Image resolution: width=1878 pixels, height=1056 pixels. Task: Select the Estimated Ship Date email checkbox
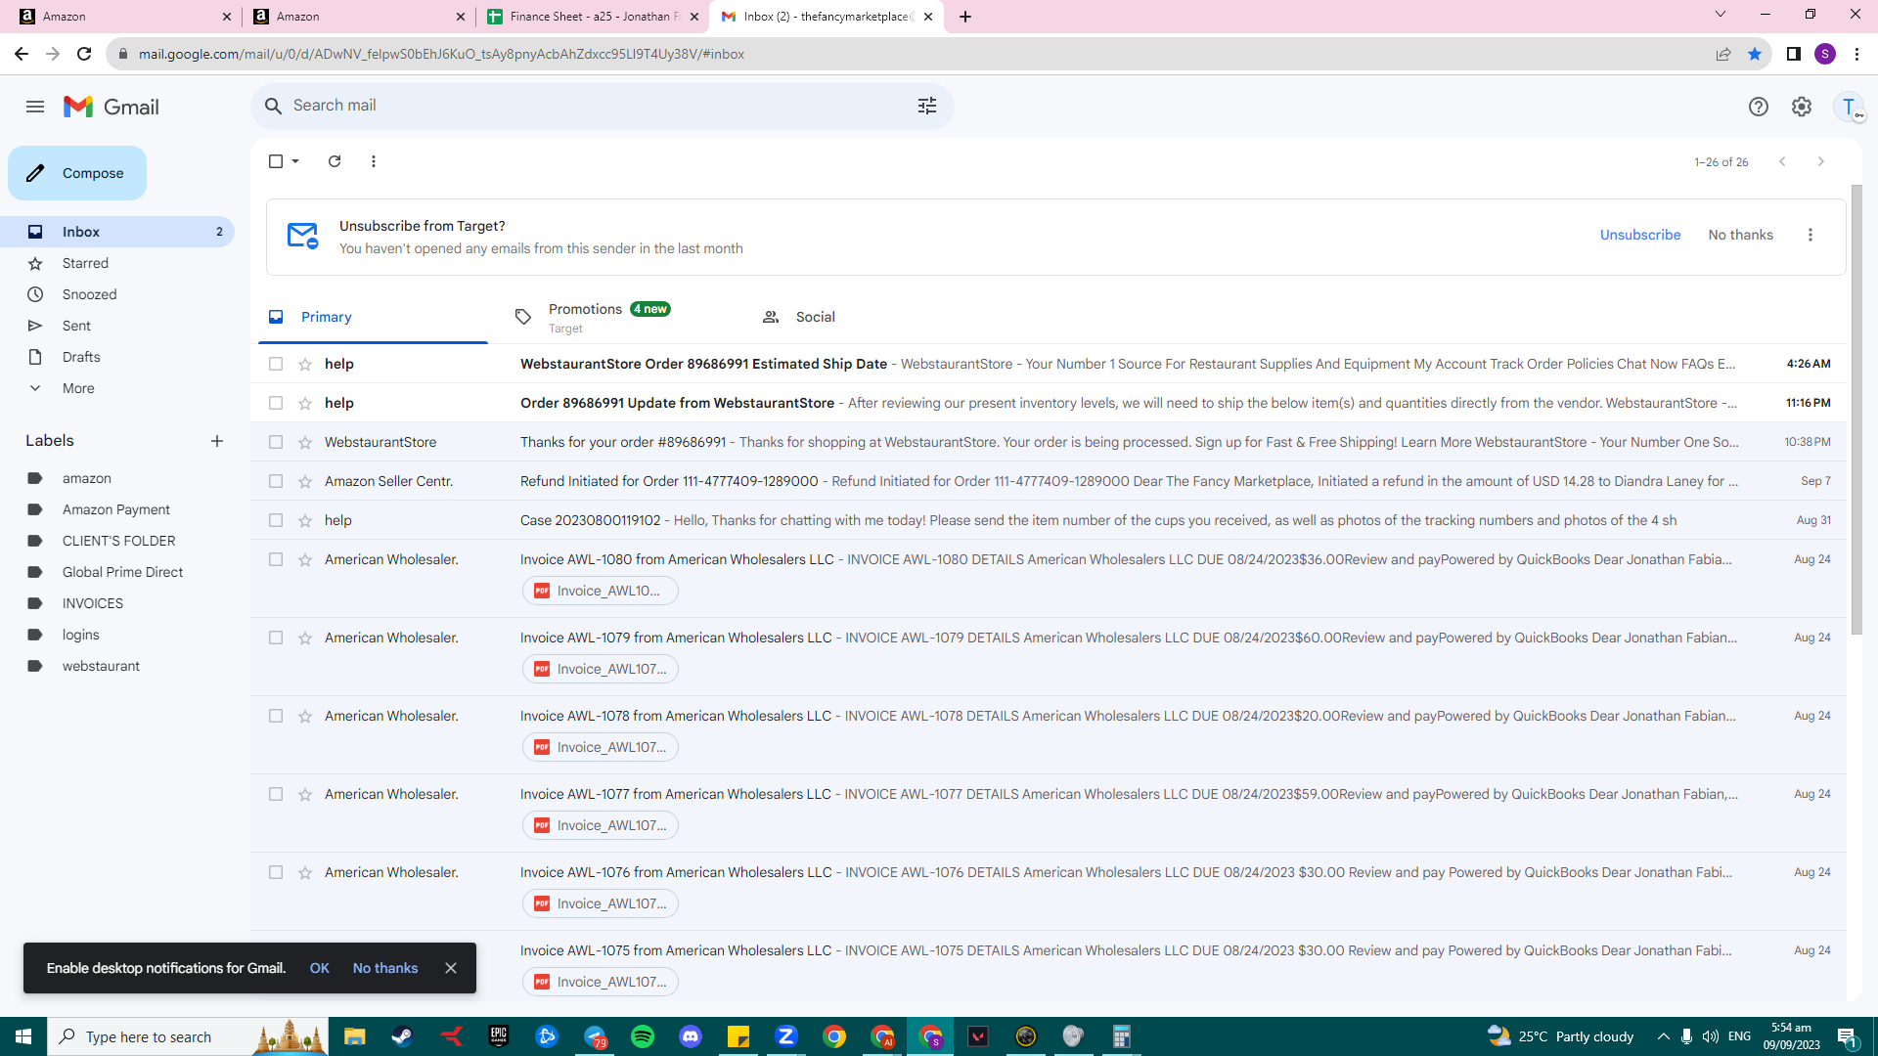click(x=276, y=365)
